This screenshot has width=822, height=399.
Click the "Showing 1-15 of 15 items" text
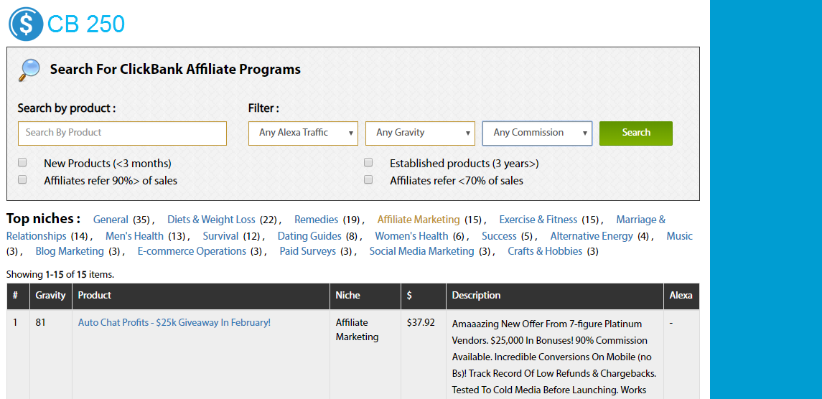pos(60,273)
